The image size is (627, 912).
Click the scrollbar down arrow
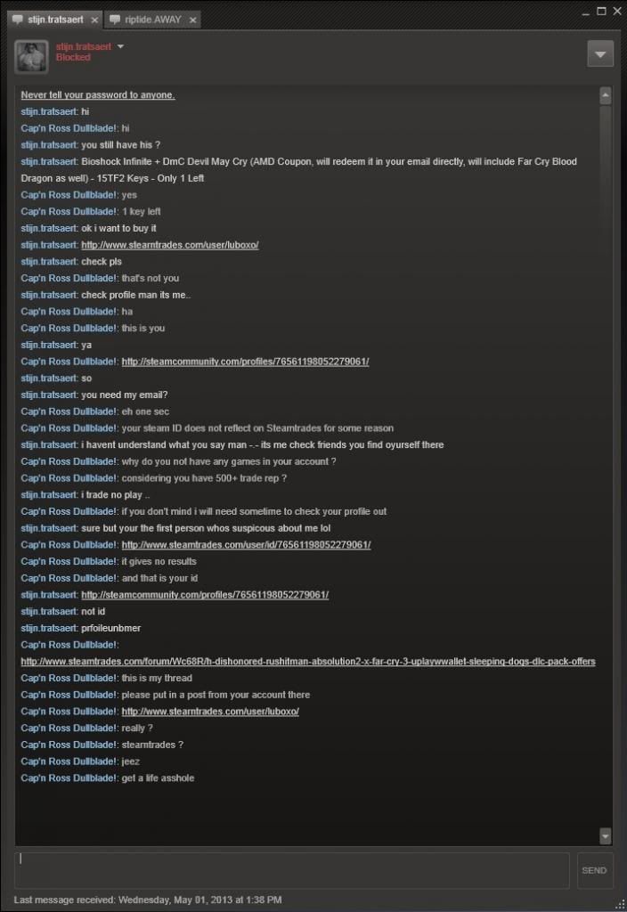pyautogui.click(x=606, y=835)
